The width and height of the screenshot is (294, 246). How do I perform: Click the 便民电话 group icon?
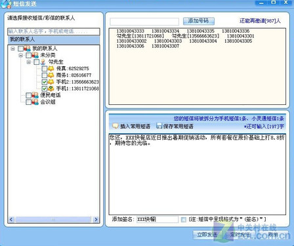pyautogui.click(x=35, y=95)
